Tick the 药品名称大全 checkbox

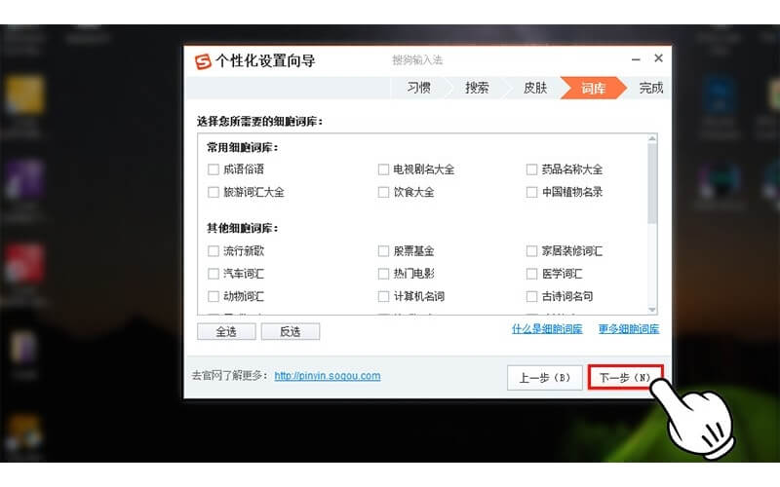tap(531, 169)
